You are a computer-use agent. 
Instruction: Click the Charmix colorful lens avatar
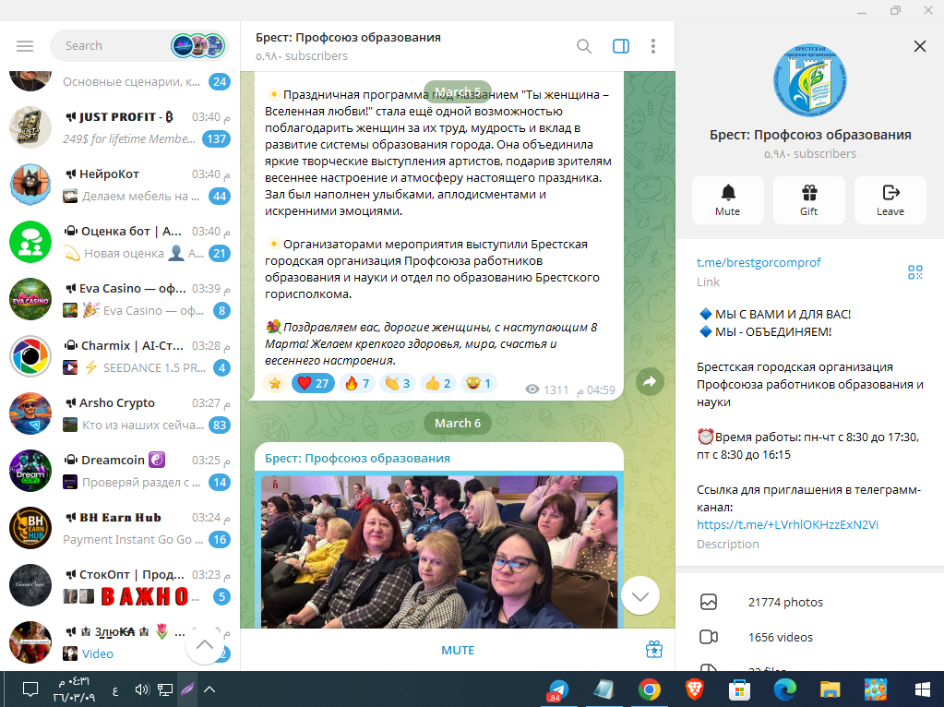point(30,356)
